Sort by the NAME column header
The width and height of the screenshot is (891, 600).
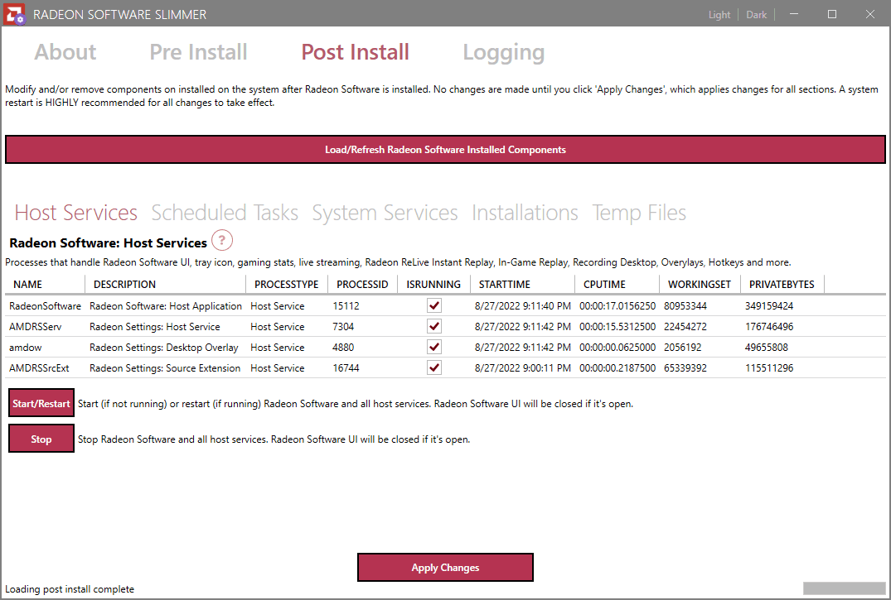[x=45, y=284]
